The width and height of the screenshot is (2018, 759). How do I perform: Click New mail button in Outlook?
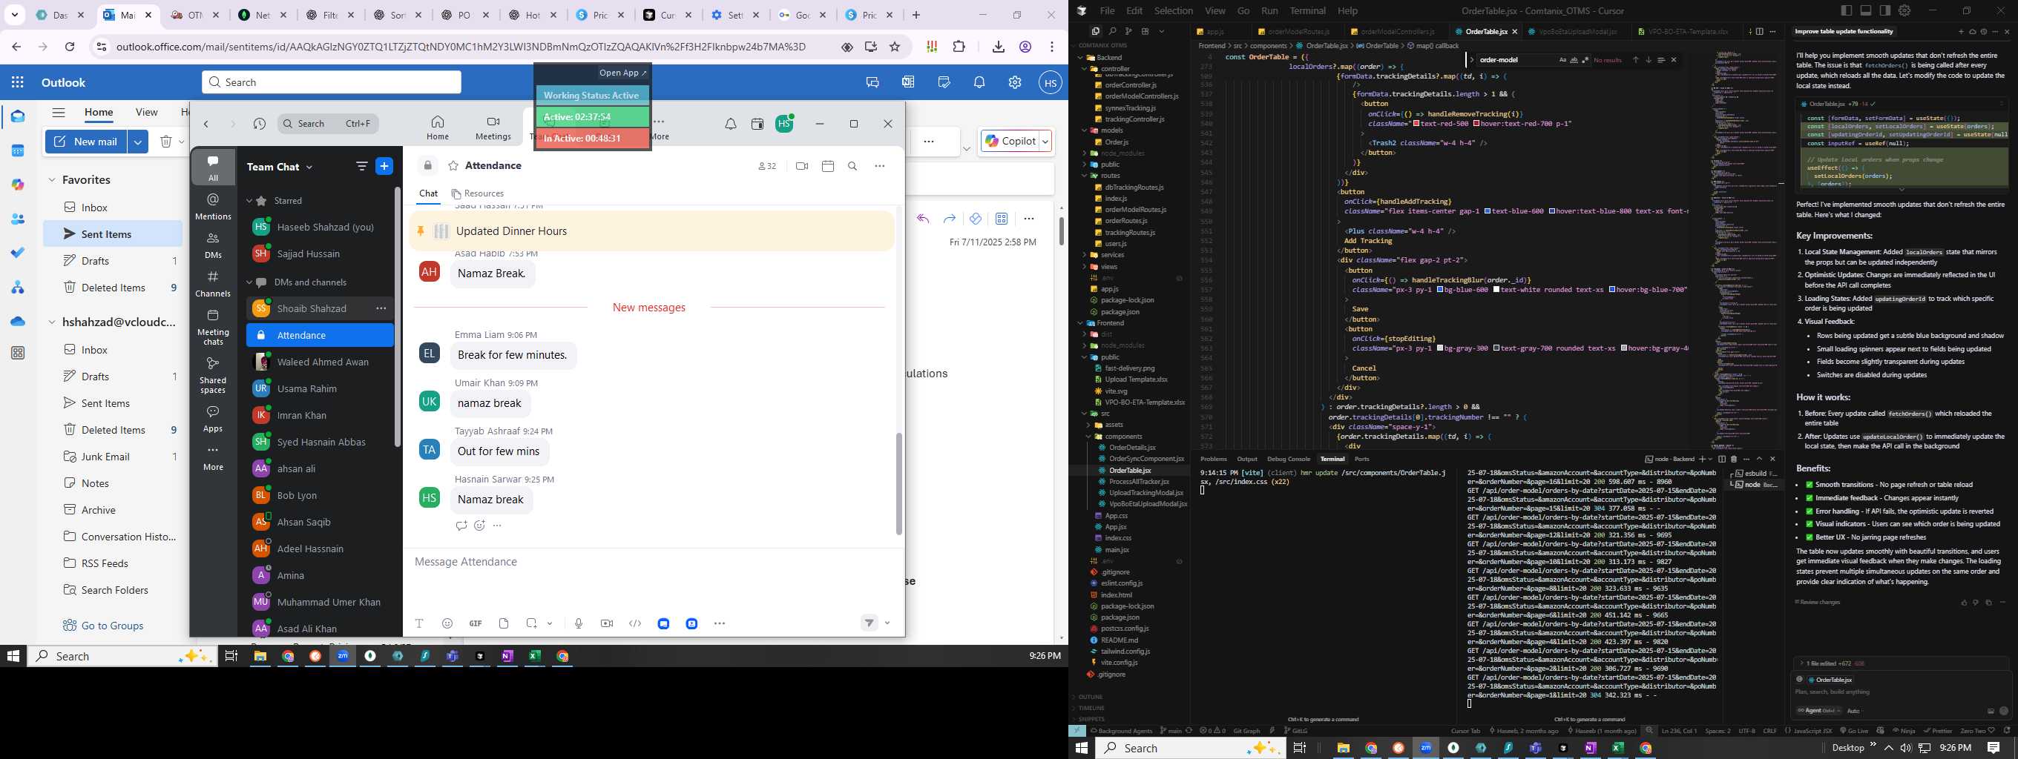click(86, 142)
